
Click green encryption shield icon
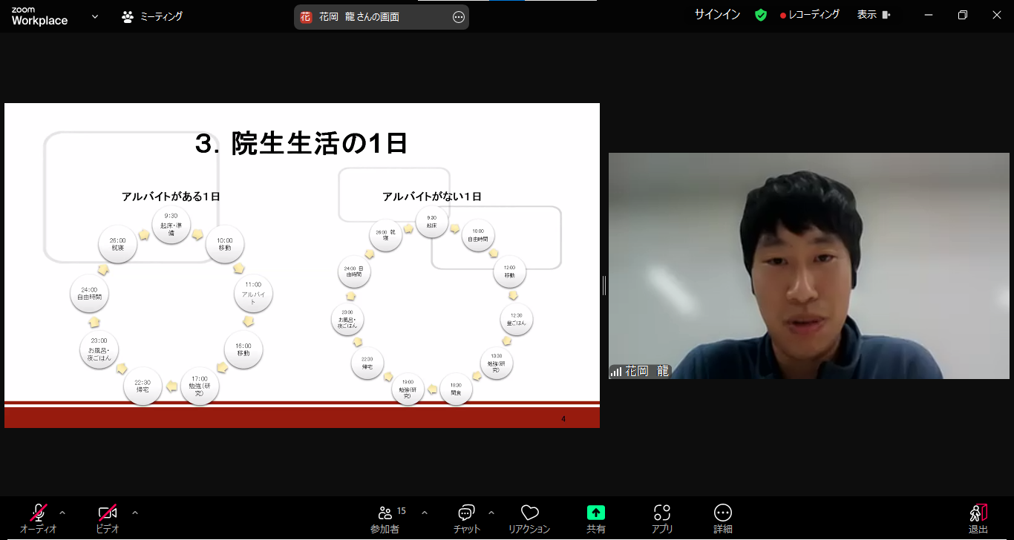(761, 15)
